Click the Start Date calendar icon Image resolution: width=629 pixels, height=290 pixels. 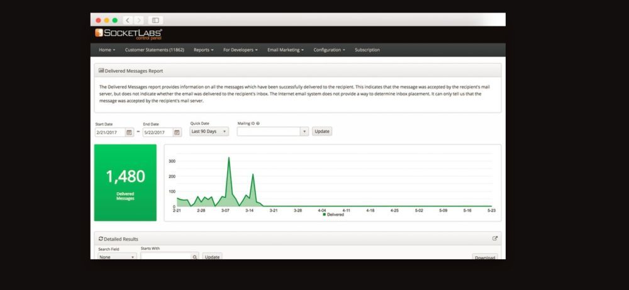(x=129, y=132)
